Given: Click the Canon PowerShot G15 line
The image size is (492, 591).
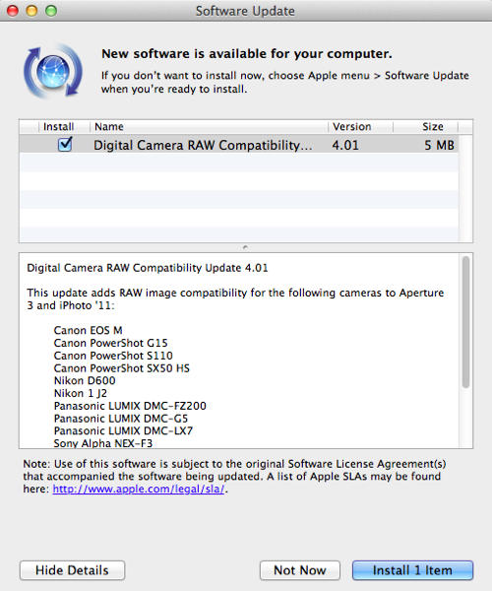Looking at the screenshot, I should tap(110, 343).
